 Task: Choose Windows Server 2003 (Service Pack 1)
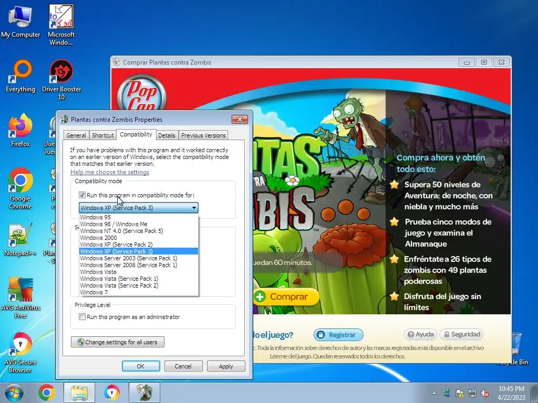[x=139, y=258]
